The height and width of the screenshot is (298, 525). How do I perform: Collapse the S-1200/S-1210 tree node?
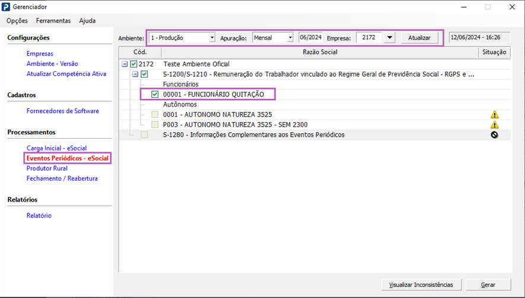point(135,74)
